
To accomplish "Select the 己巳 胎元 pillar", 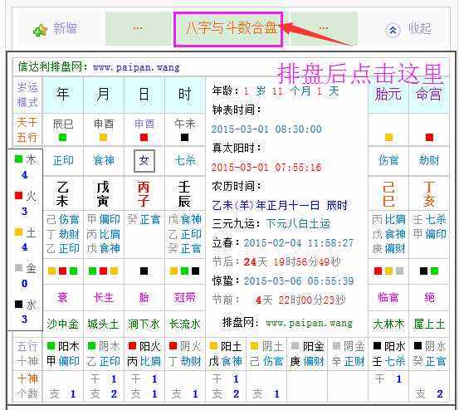I will [388, 193].
